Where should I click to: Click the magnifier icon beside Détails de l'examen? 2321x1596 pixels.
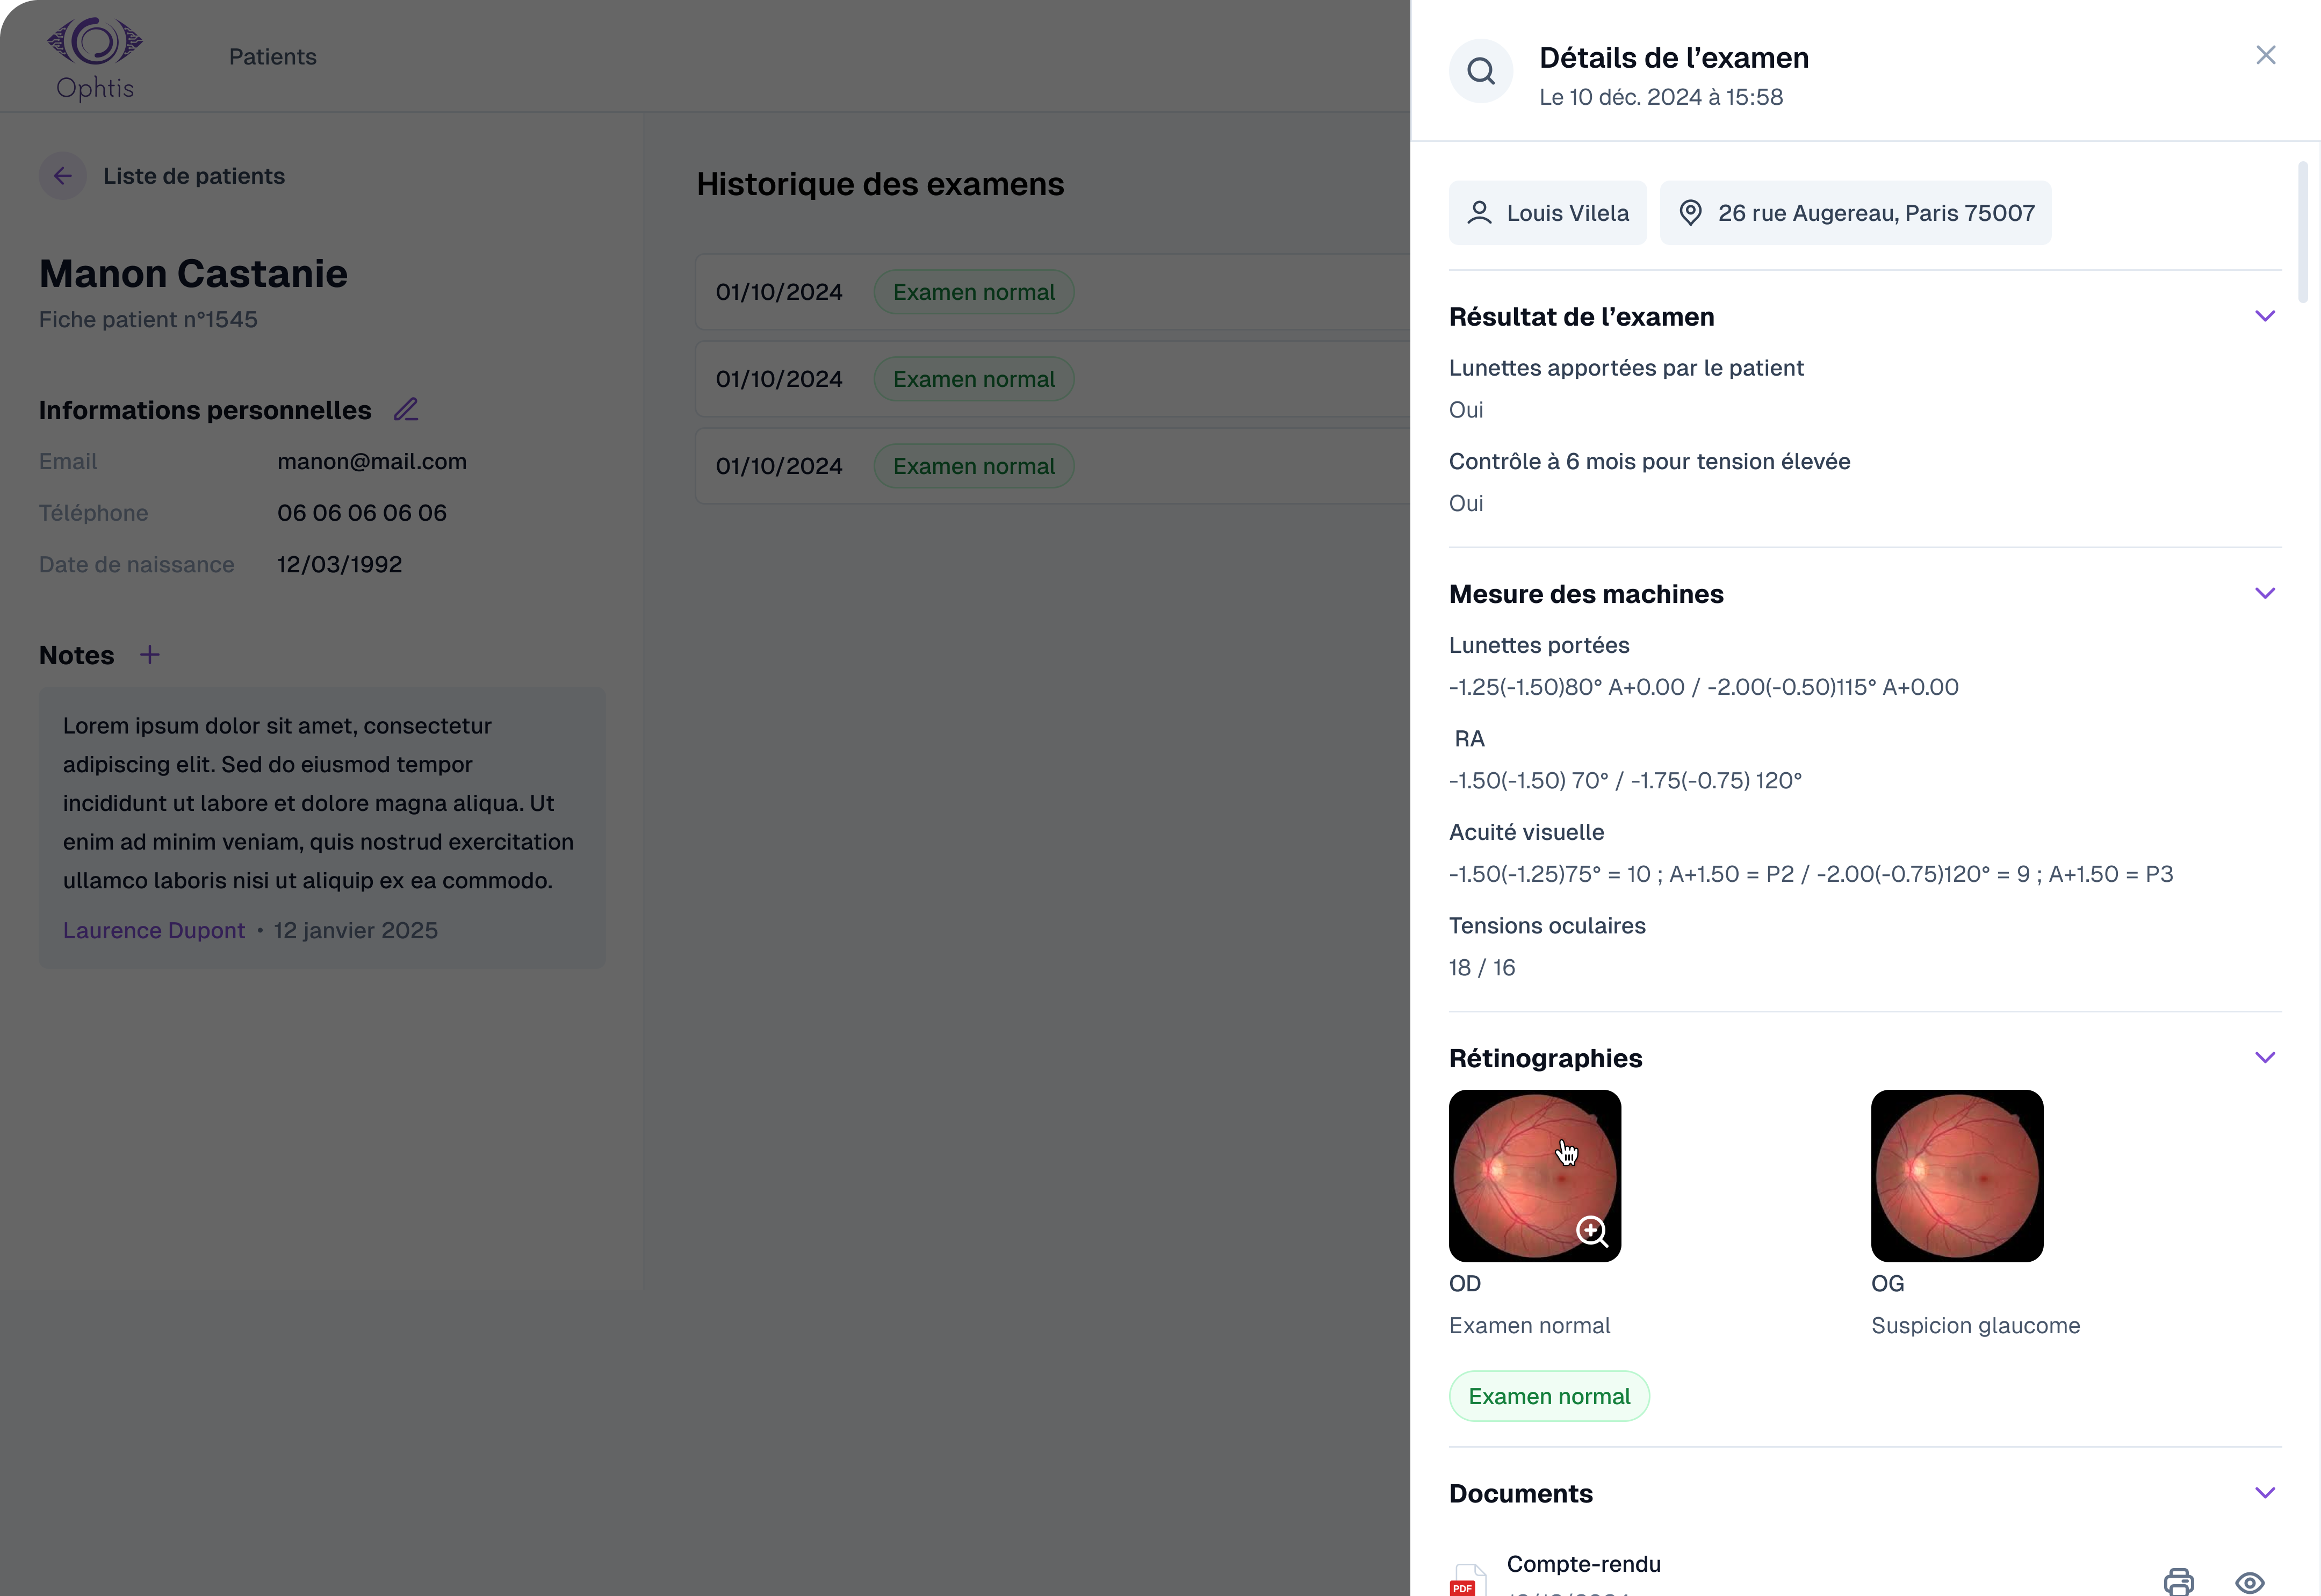click(1480, 71)
